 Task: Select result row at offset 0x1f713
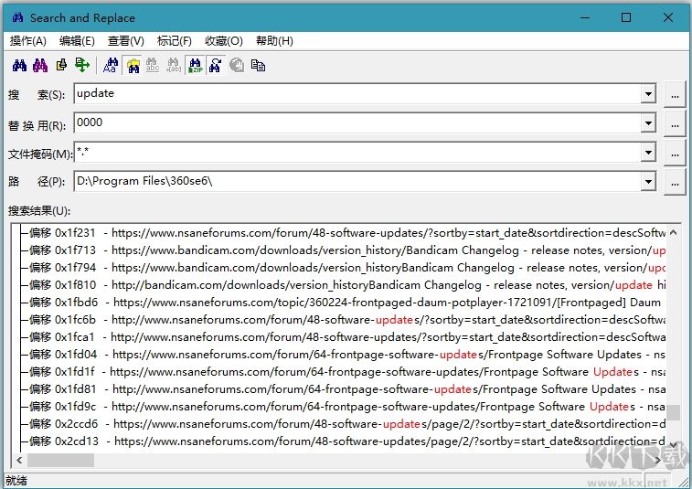click(346, 250)
